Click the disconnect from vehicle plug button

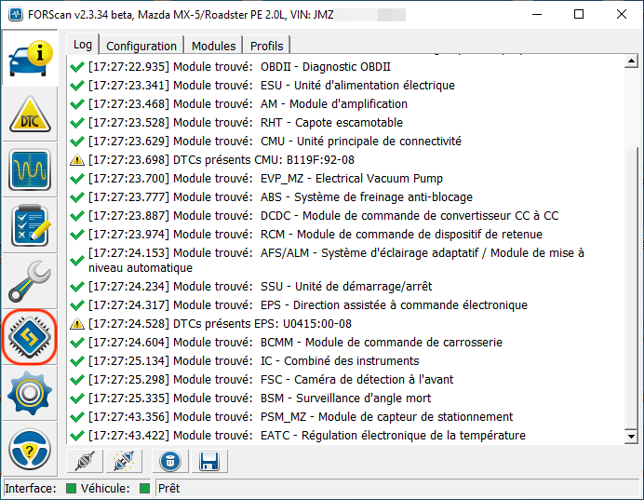coord(124,461)
